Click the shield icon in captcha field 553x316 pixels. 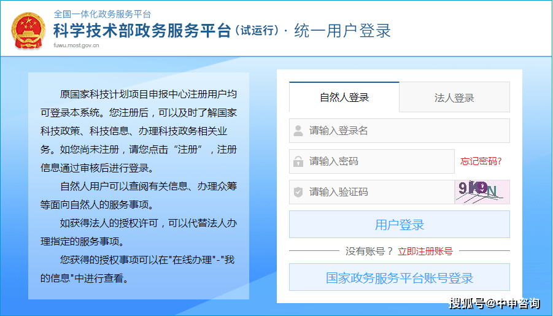click(x=298, y=192)
